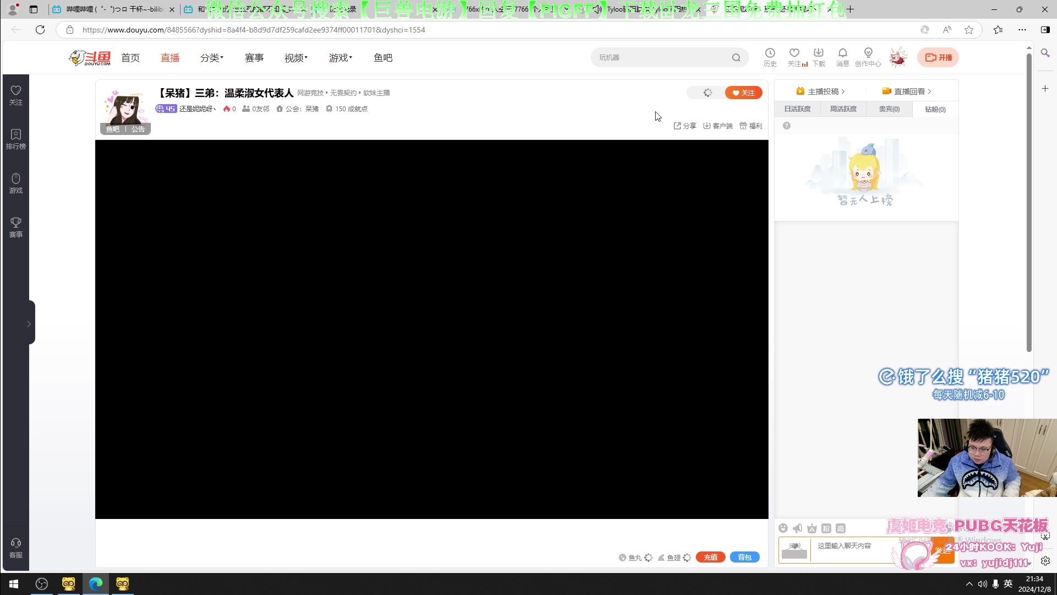
Task: Click the 背包 backpack button
Action: [x=745, y=557]
